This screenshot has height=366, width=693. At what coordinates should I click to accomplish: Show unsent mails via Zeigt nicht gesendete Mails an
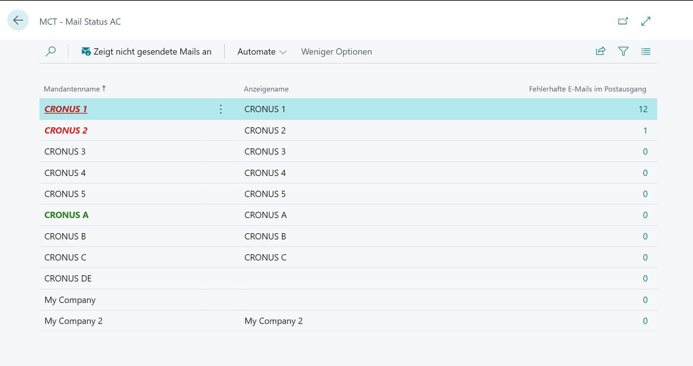tap(146, 52)
